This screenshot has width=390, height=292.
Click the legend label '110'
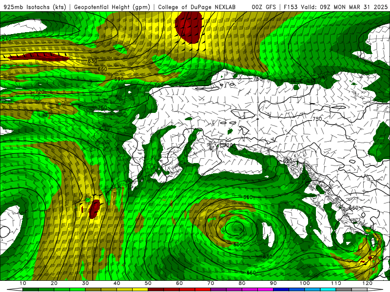pos(336,283)
